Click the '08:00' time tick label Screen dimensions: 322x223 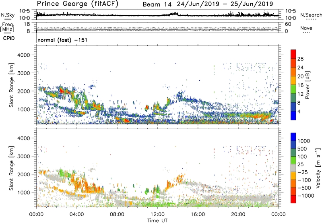pos(117,215)
